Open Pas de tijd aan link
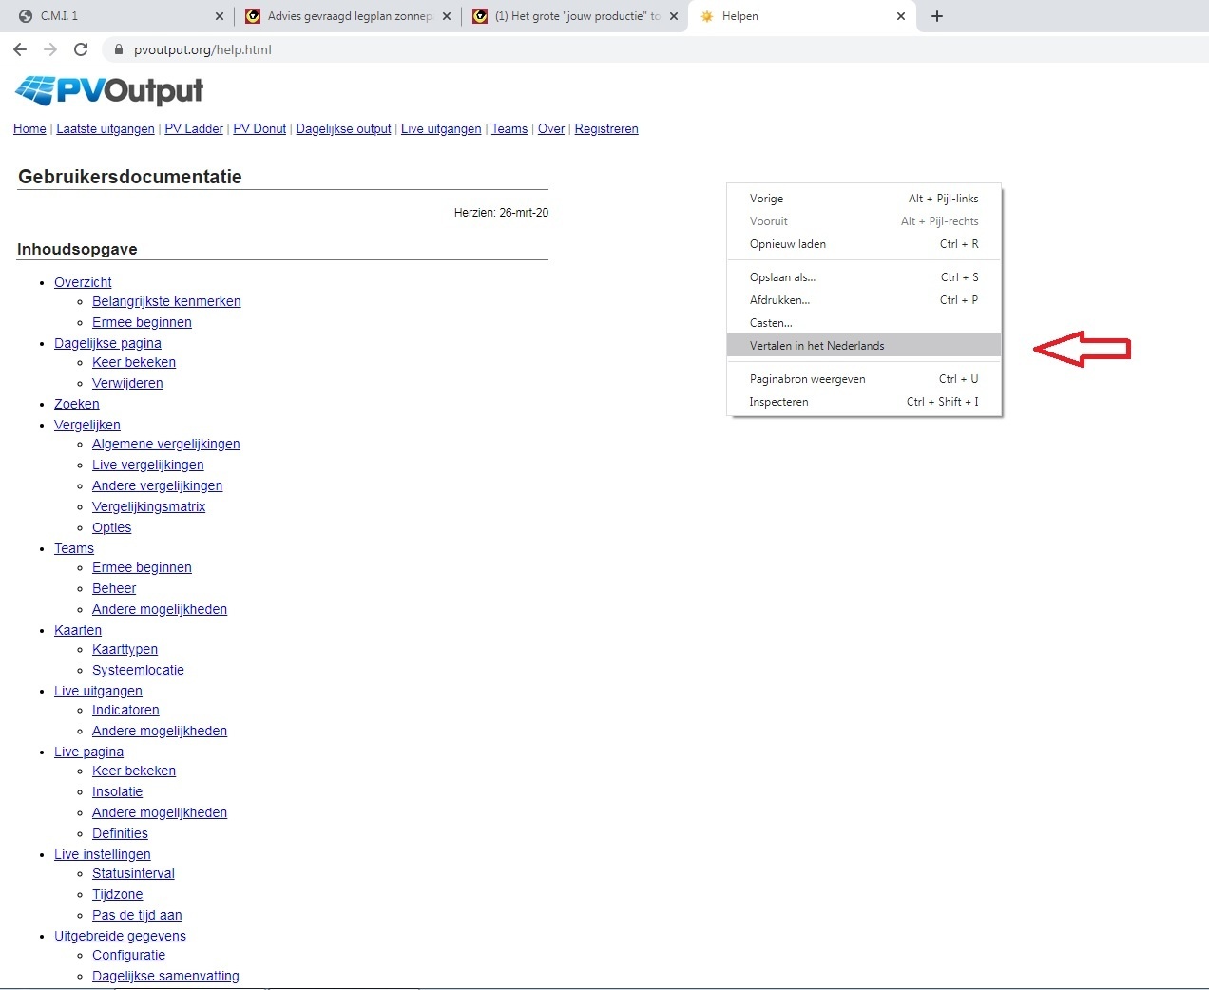Image resolution: width=1209 pixels, height=990 pixels. coord(137,915)
